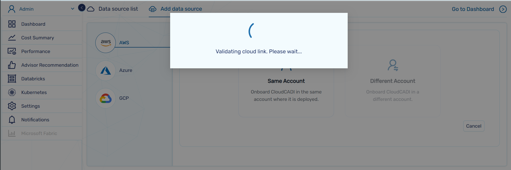Select the GCP cloud provider logo
The width and height of the screenshot is (511, 170).
(105, 98)
